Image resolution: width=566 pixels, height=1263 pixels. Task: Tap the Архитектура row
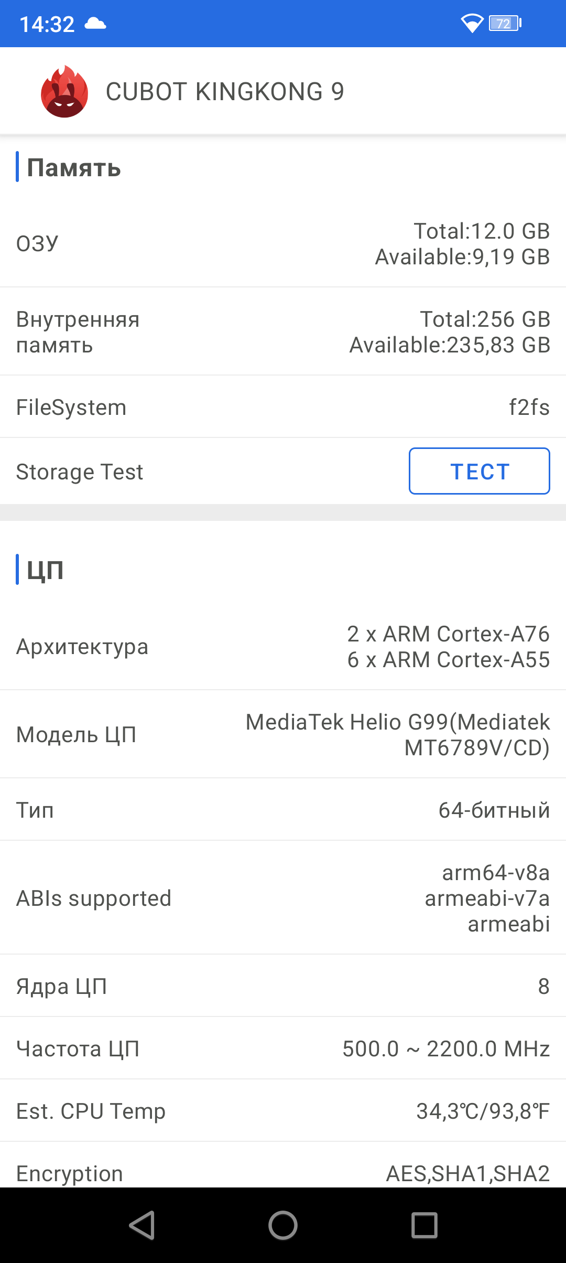pyautogui.click(x=283, y=647)
